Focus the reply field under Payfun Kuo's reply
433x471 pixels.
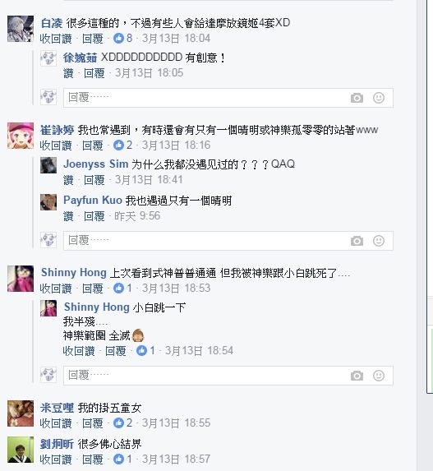[x=228, y=241]
